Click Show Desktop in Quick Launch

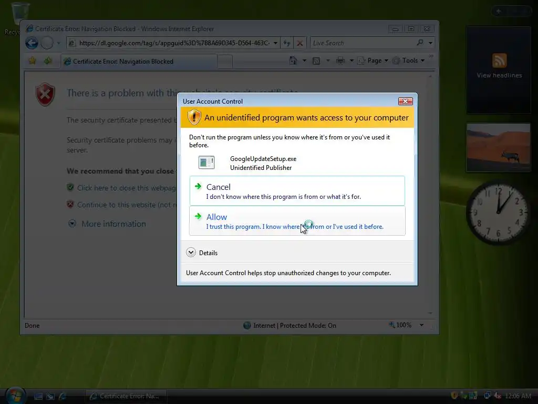click(38, 396)
